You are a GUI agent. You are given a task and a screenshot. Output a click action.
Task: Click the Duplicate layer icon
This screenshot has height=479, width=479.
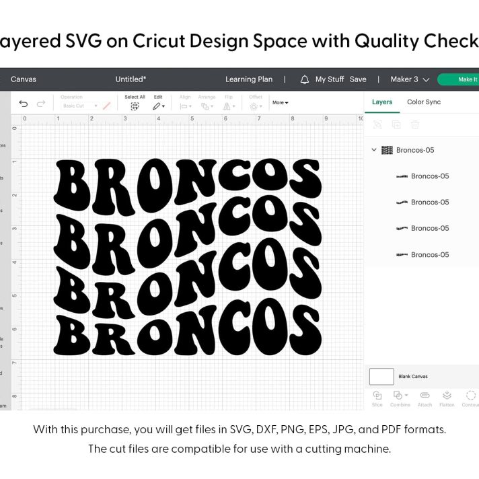[x=396, y=124]
